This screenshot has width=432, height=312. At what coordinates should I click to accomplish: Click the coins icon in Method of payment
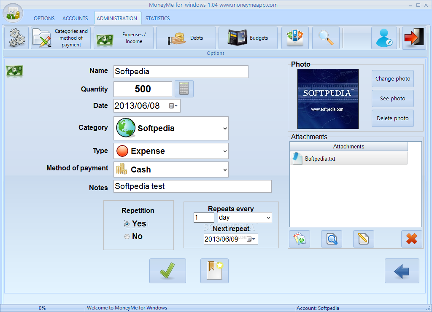click(x=121, y=169)
